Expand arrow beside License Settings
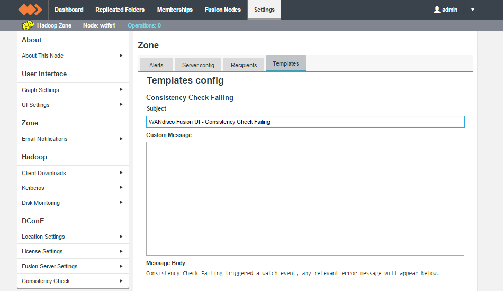 121,251
